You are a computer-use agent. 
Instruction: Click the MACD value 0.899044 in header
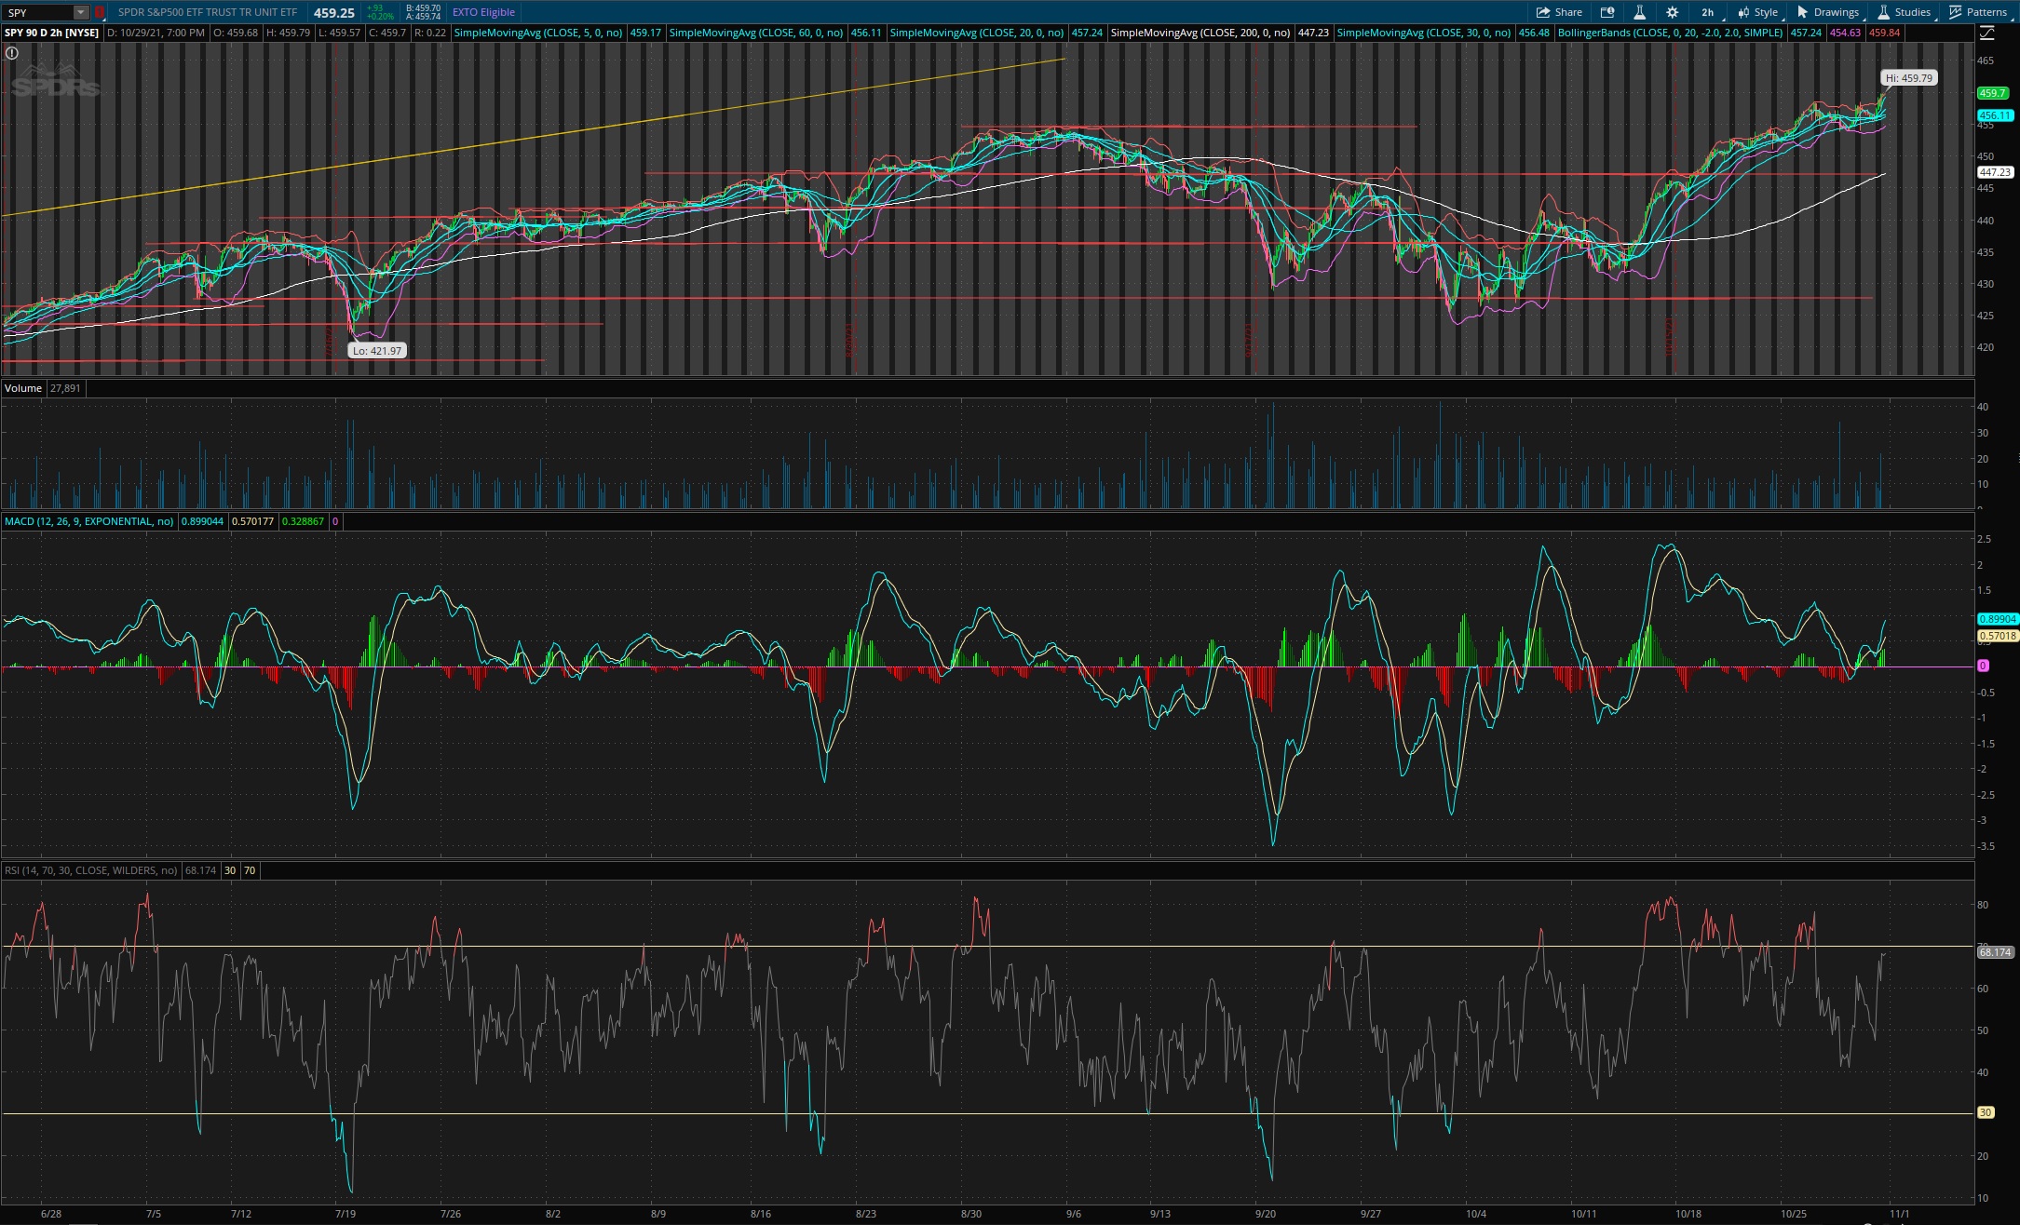point(202,521)
